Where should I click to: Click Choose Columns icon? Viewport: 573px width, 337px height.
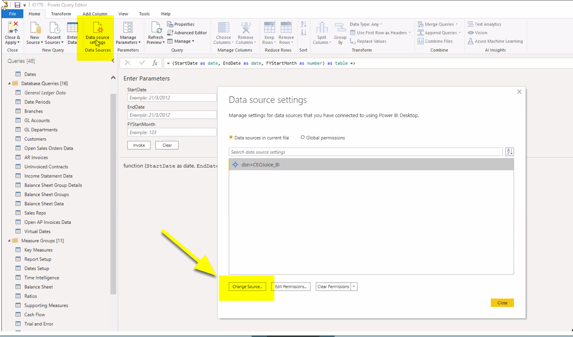pyautogui.click(x=224, y=27)
